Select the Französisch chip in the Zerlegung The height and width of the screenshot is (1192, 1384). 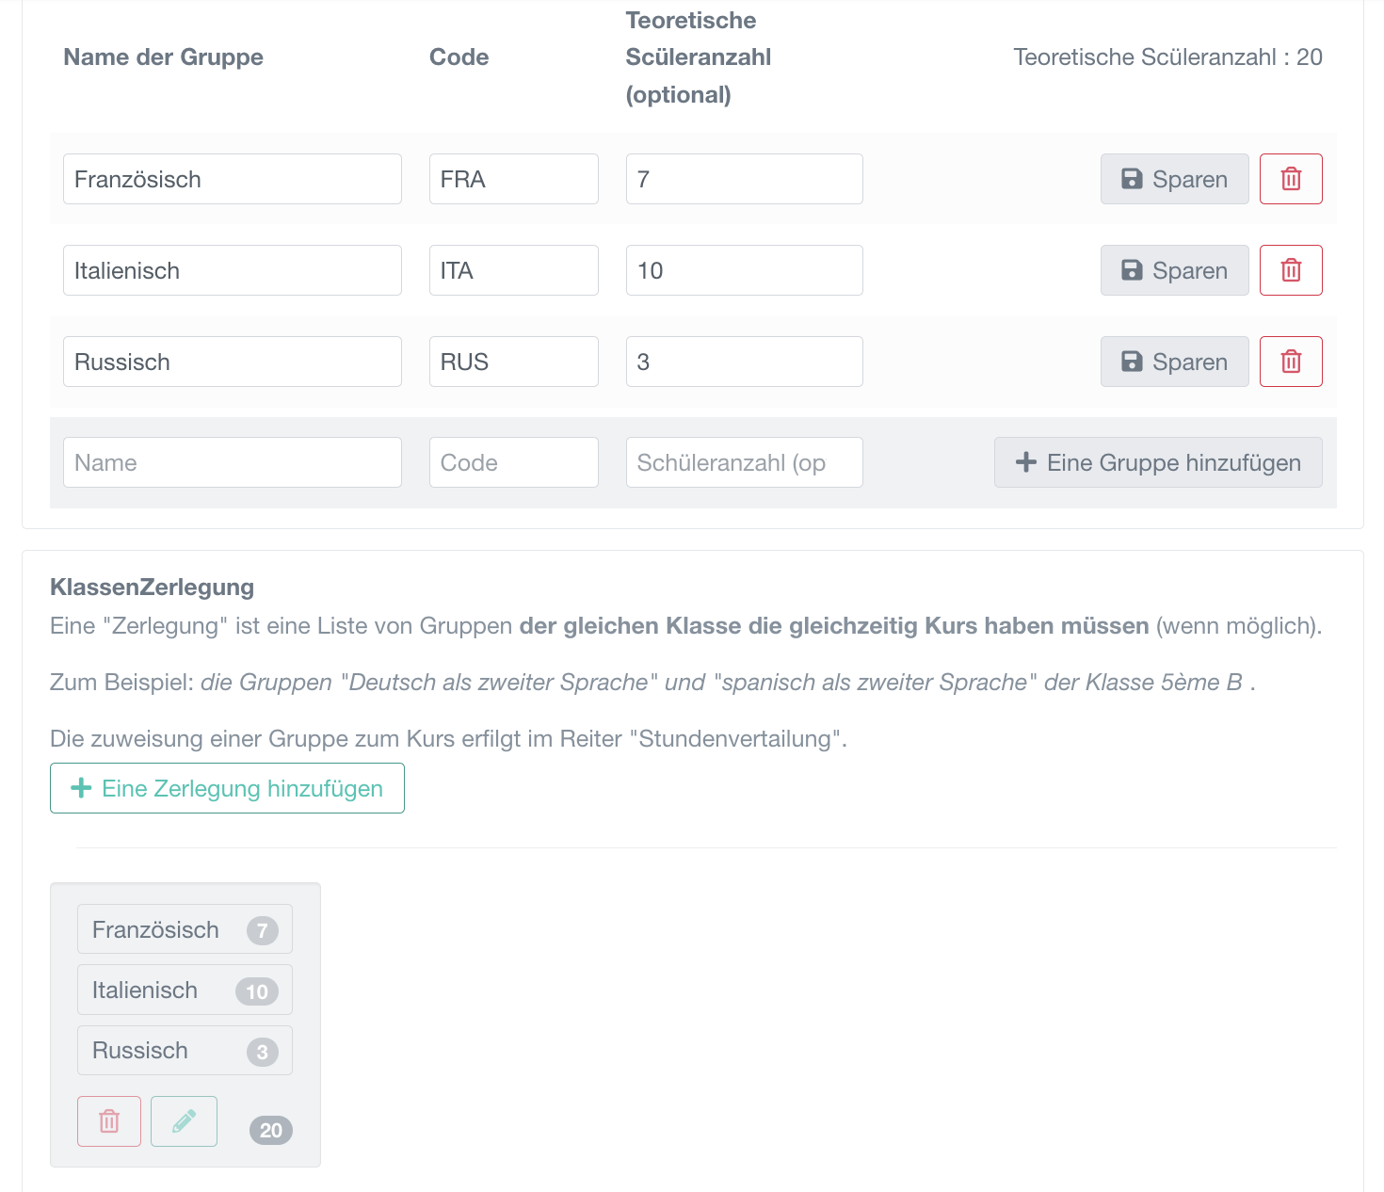click(185, 929)
